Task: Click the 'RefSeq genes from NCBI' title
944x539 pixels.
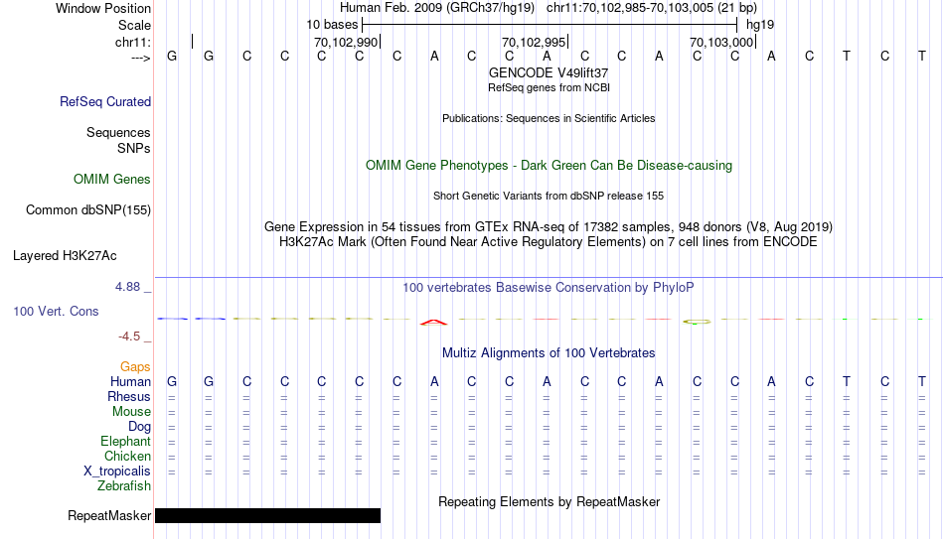Action: point(550,87)
